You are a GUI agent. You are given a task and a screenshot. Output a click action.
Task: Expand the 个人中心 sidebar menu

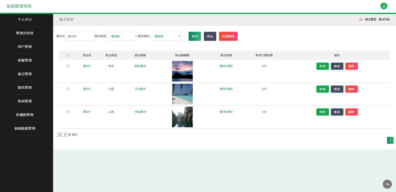(27, 19)
